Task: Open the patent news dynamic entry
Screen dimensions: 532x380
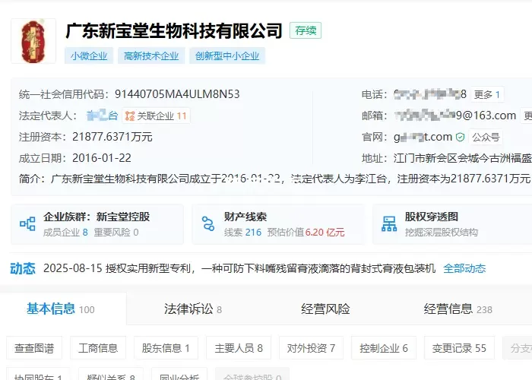Action: (239, 268)
